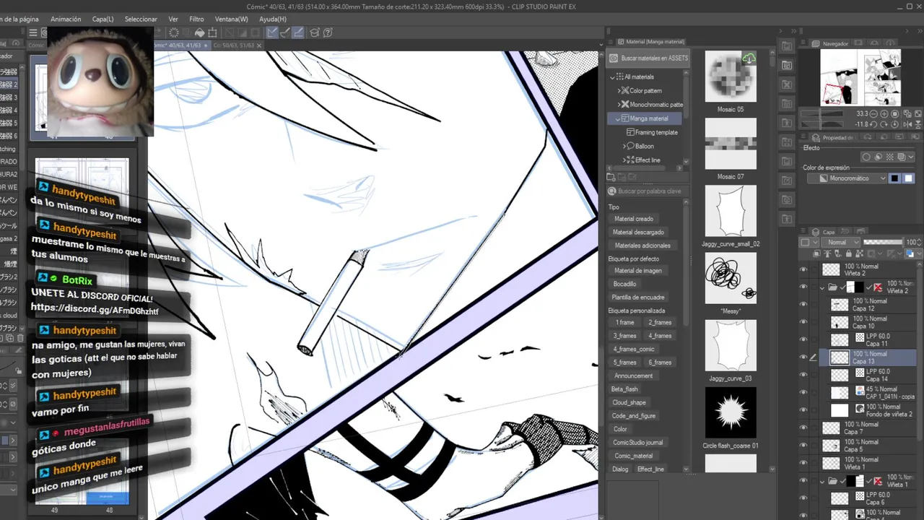Viewport: 924px width, 520px height.
Task: Hide the Capa 14 layer
Action: (803, 375)
